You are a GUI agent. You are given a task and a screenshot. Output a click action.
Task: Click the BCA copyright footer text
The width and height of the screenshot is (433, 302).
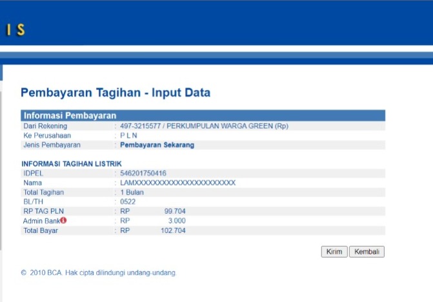[99, 273]
